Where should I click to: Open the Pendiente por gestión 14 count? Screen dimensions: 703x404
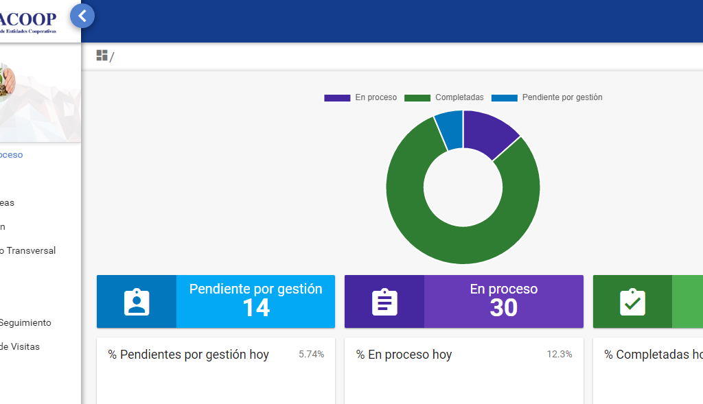(x=255, y=308)
